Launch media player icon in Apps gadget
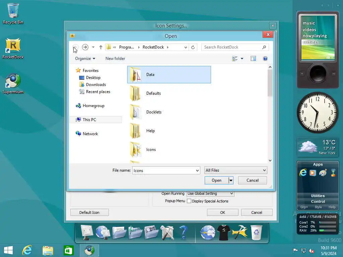This screenshot has width=343, height=257. pyautogui.click(x=313, y=173)
